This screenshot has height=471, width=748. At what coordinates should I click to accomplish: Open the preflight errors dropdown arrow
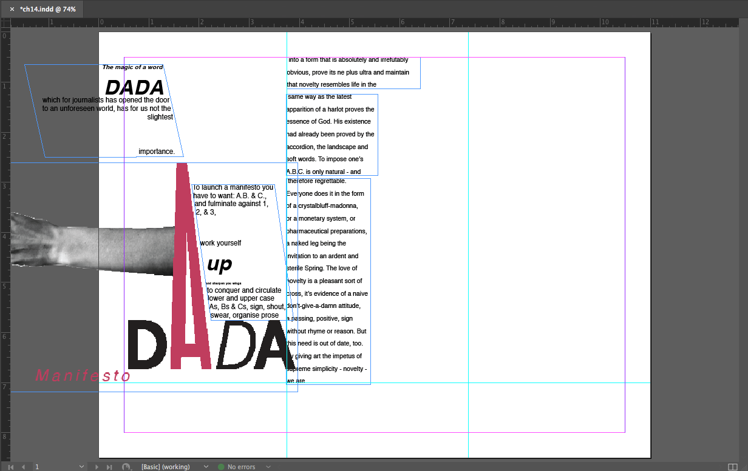point(268,467)
